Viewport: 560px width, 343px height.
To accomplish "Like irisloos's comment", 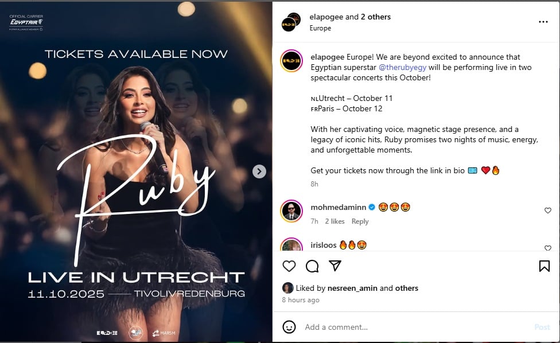I will [548, 248].
